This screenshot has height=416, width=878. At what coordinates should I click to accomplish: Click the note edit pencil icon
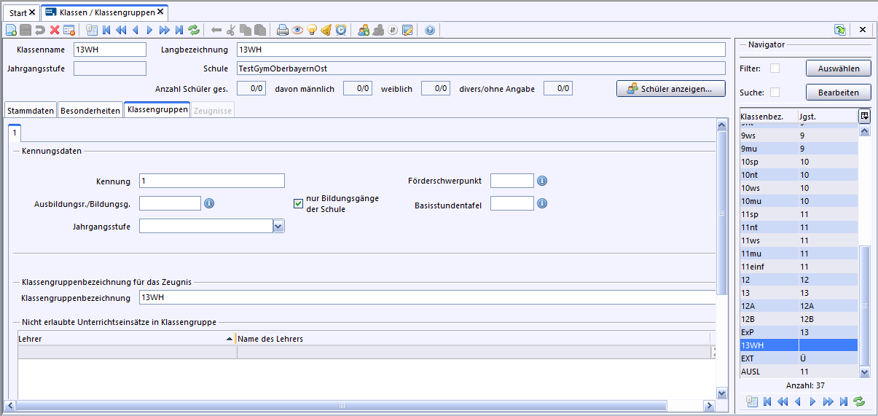(x=407, y=30)
